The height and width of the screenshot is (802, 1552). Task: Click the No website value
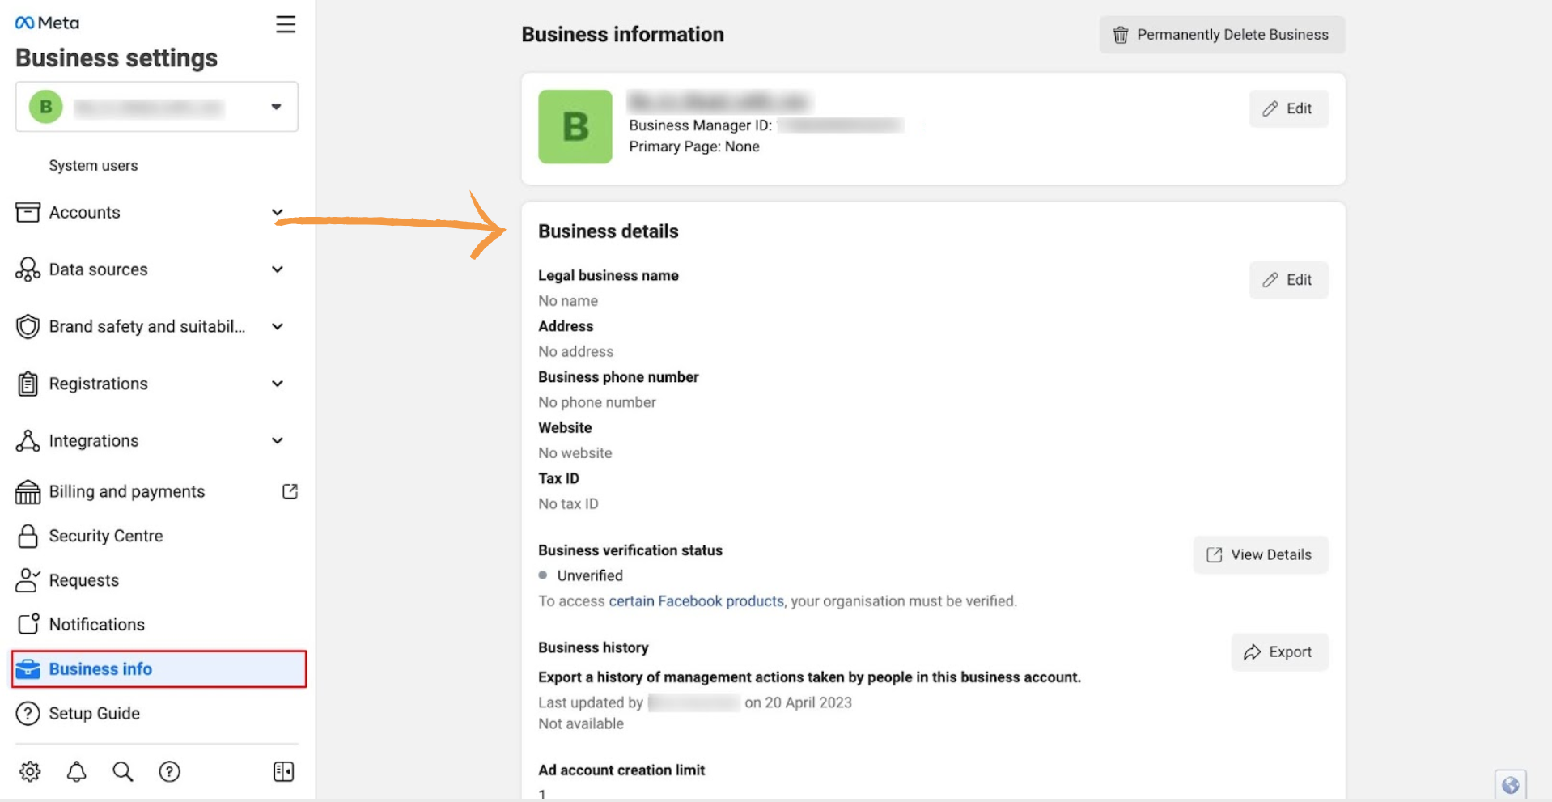pyautogui.click(x=575, y=453)
